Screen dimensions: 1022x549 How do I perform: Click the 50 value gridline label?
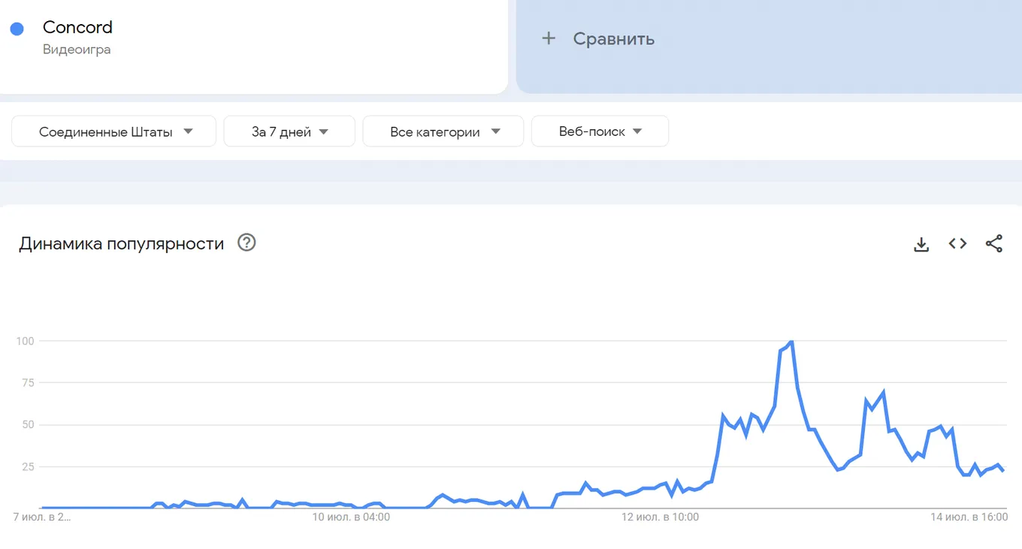tap(26, 425)
